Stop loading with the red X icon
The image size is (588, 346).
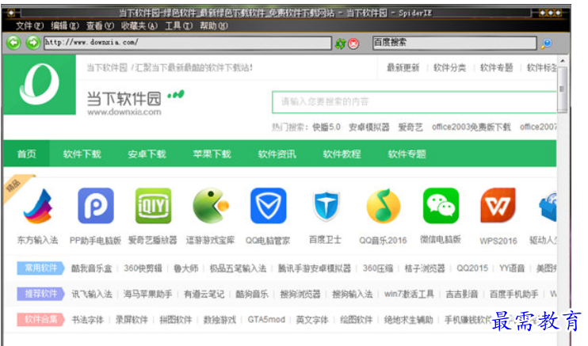point(353,44)
